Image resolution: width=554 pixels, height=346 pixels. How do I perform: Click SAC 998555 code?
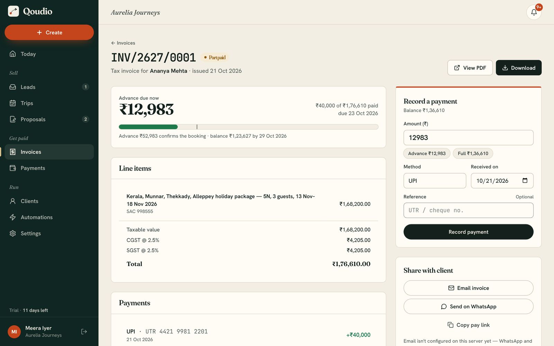[x=140, y=211]
